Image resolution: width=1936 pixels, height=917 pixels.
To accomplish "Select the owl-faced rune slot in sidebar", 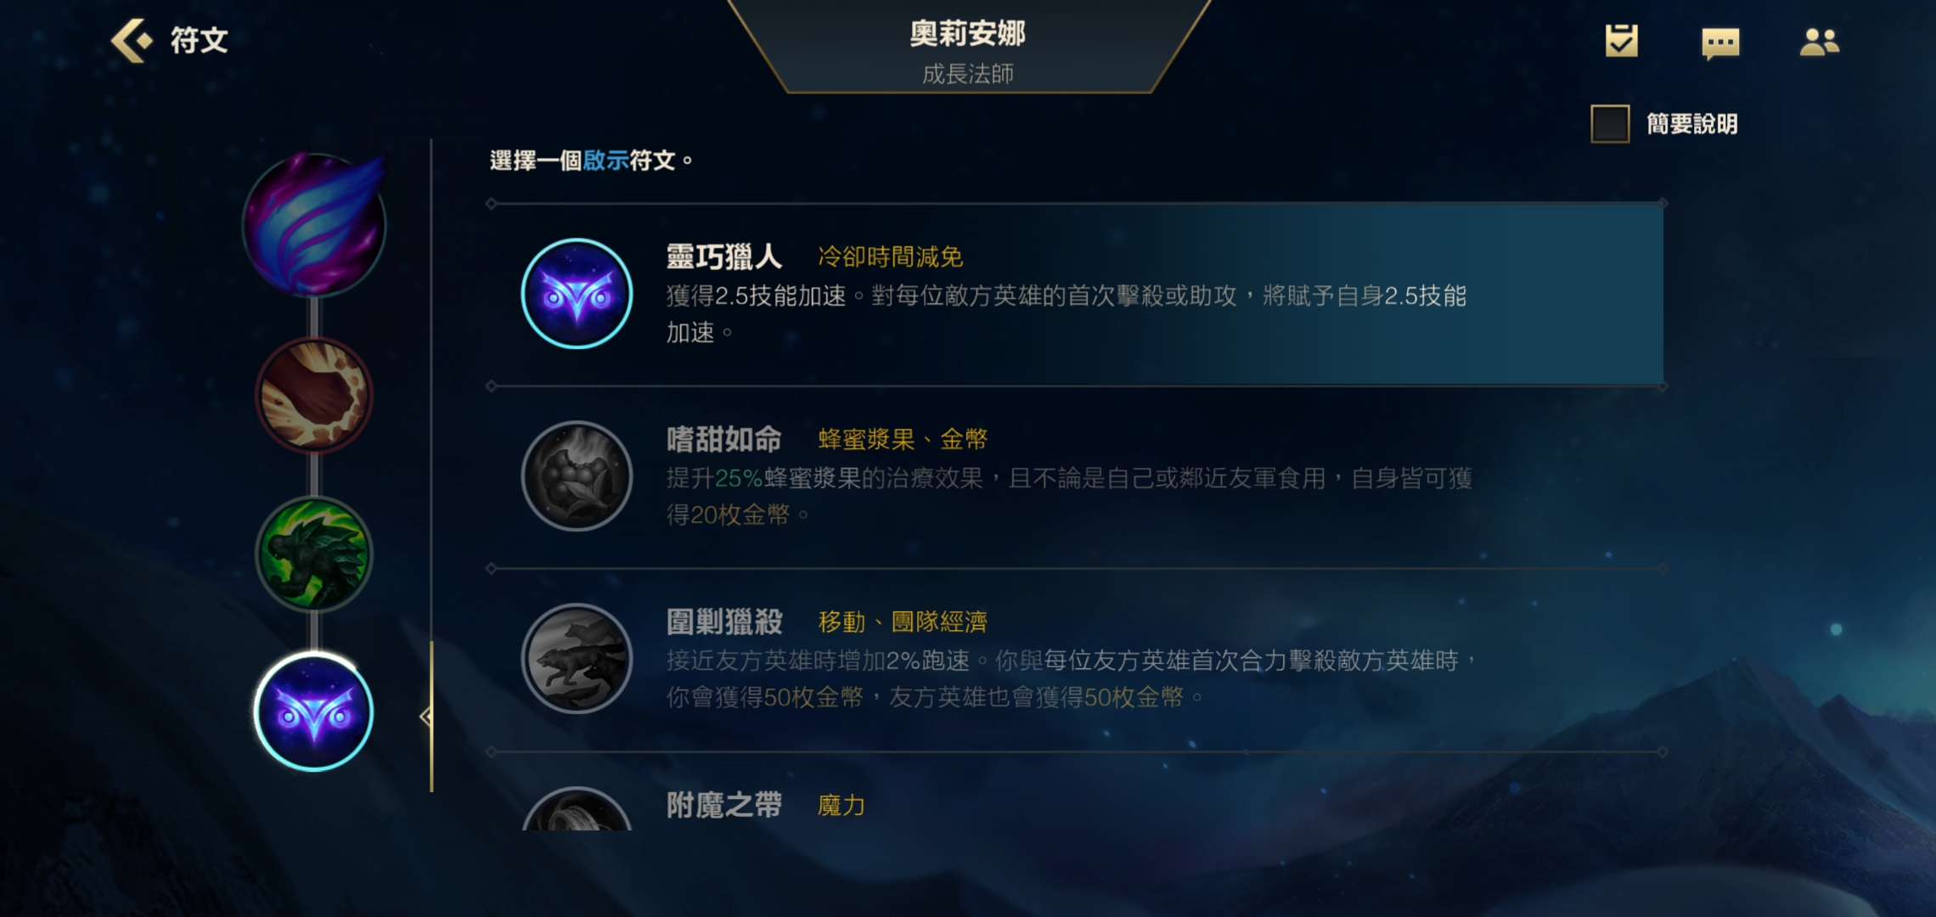I will coord(314,712).
